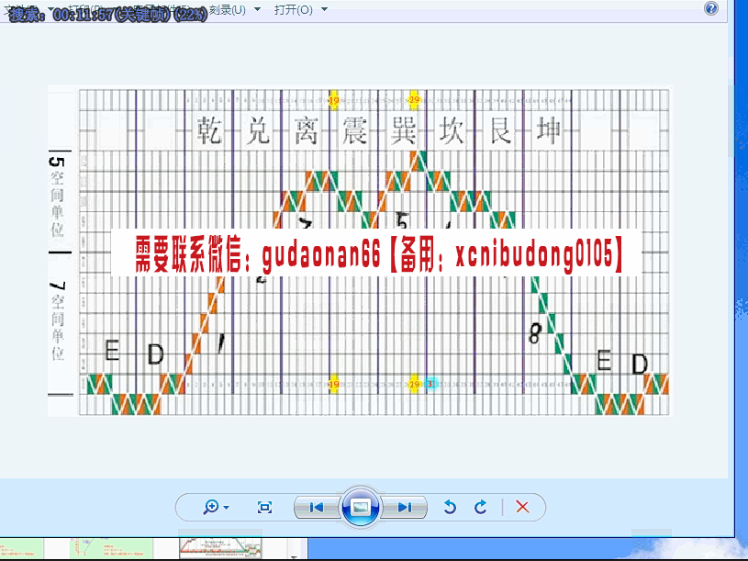Rotate the image clockwise
748x561 pixels.
480,507
